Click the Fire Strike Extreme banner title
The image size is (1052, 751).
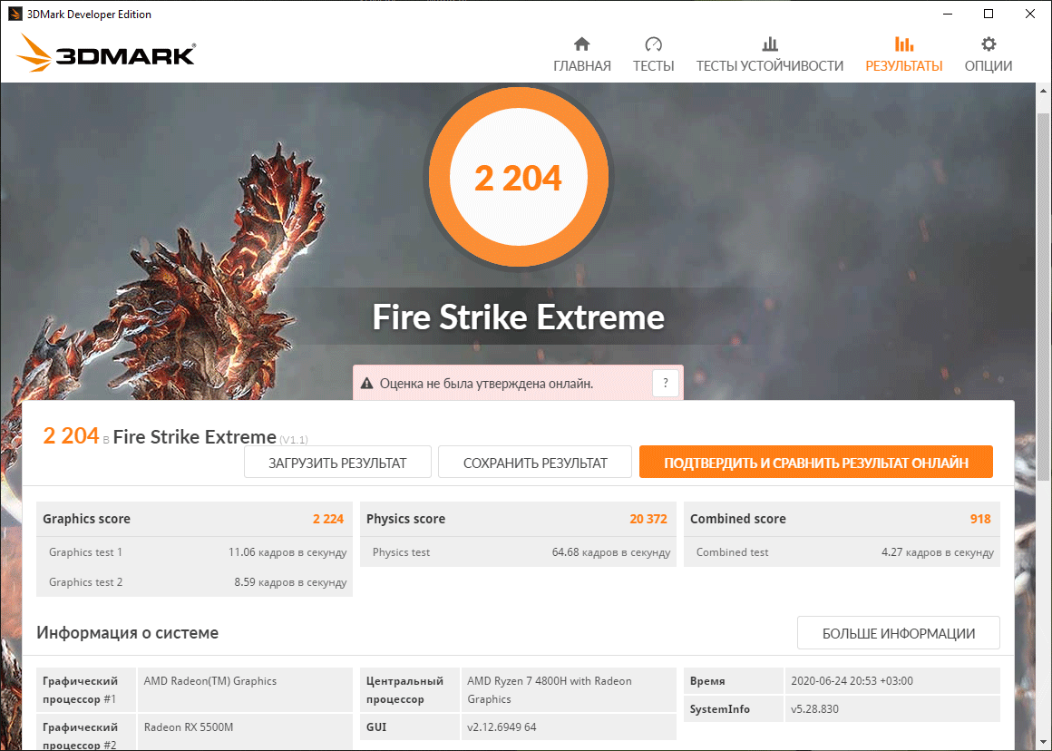pyautogui.click(x=518, y=317)
